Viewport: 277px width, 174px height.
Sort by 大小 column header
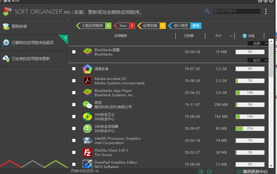pyautogui.click(x=218, y=36)
